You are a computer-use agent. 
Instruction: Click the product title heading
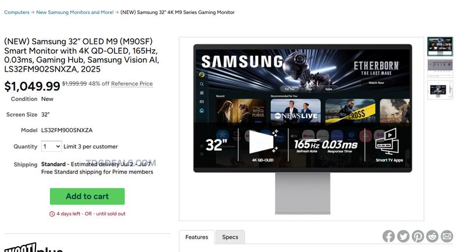coord(81,55)
